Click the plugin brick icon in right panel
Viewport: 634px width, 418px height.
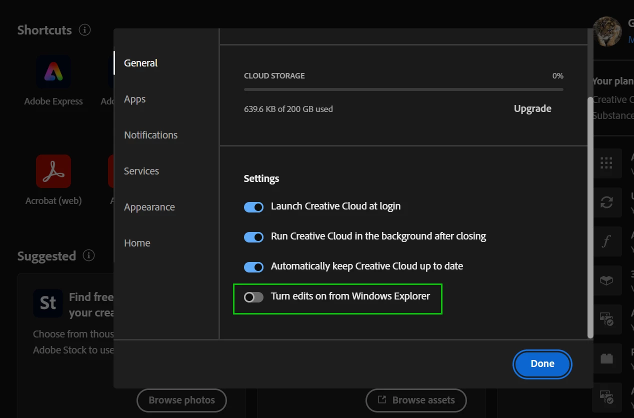click(606, 358)
